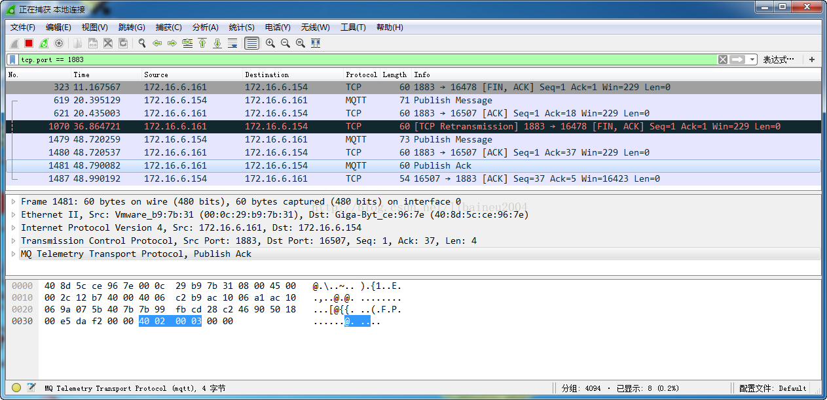Zoom out on packet text
The height and width of the screenshot is (400, 827).
(285, 43)
